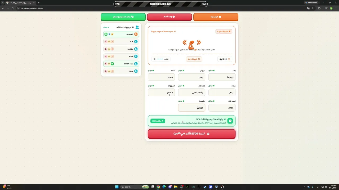Close the current browser tab
Image resolution: width=339 pixels, height=190 pixels.
point(34,3)
